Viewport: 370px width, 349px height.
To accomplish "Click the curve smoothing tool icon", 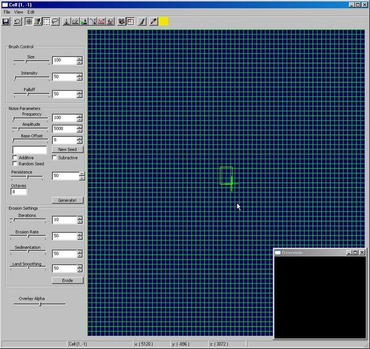I will 92,22.
